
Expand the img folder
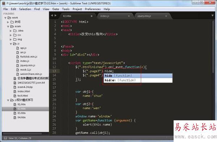point(10,39)
